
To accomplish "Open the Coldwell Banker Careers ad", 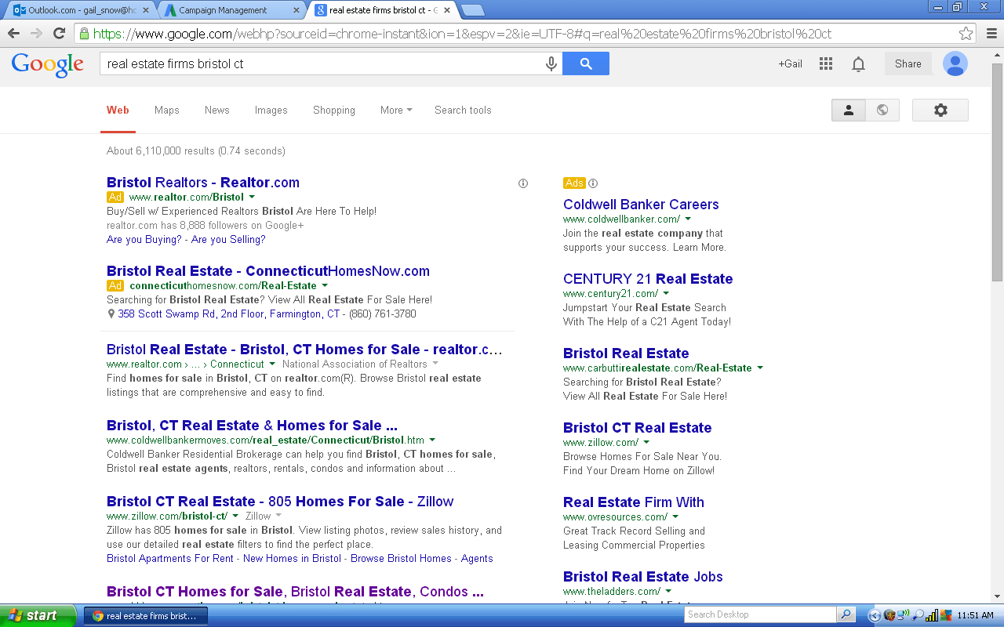I will [641, 205].
